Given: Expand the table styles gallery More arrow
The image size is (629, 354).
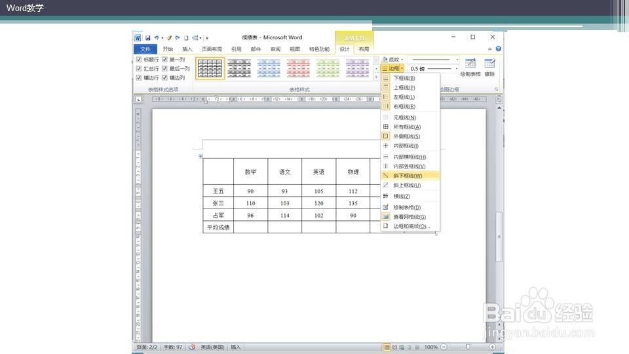Looking at the screenshot, I should 376,76.
